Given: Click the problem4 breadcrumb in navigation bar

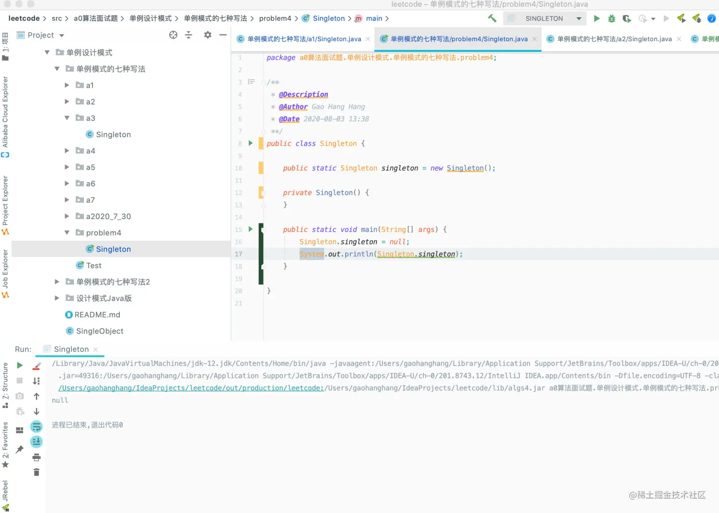Looking at the screenshot, I should click(x=275, y=18).
